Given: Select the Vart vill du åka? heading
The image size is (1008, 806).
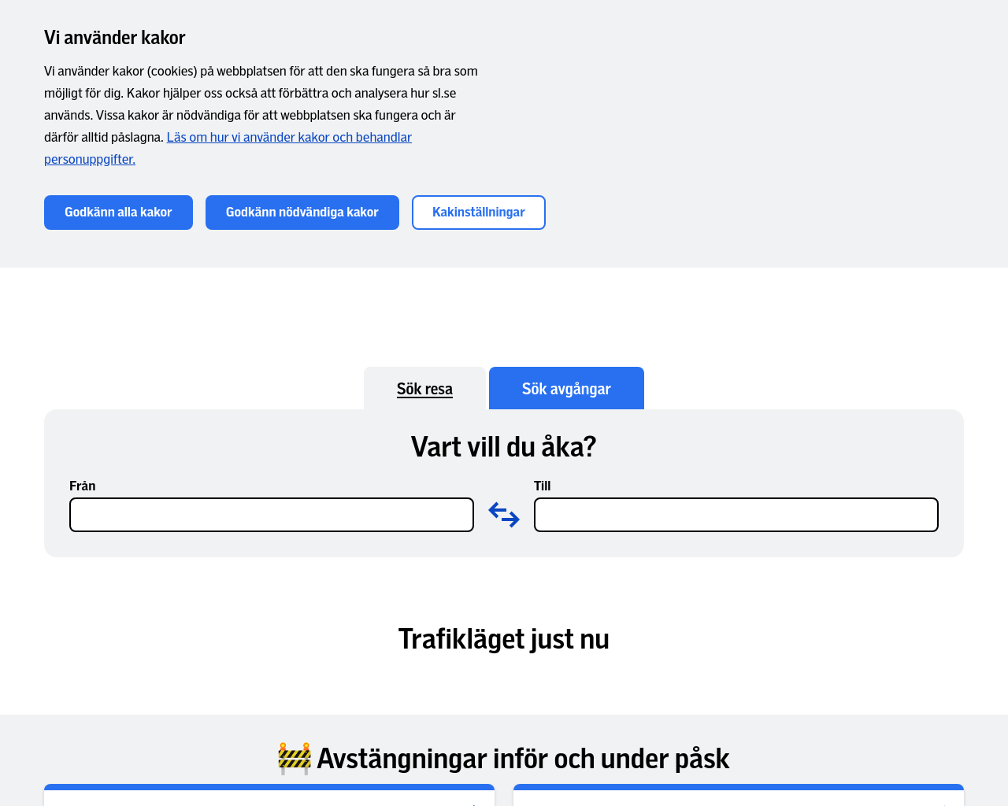Looking at the screenshot, I should (504, 447).
